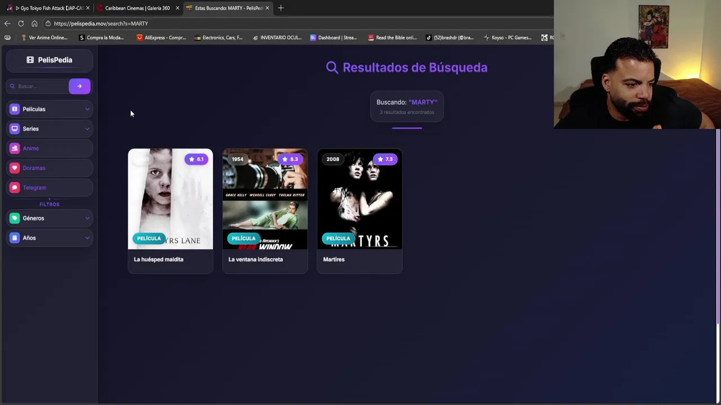The height and width of the screenshot is (405, 721).
Task: Click the La ventana indiscreta title
Action: (255, 259)
